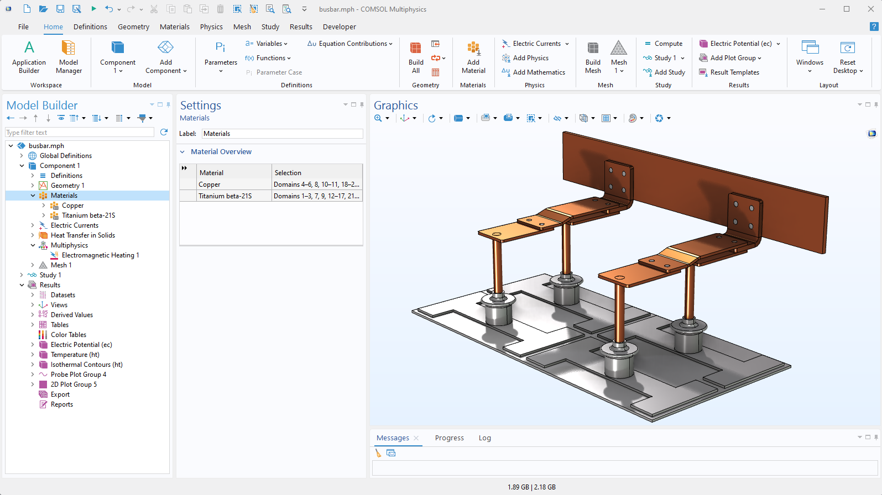Click the Reset Desktop icon
The width and height of the screenshot is (882, 495).
click(x=847, y=57)
